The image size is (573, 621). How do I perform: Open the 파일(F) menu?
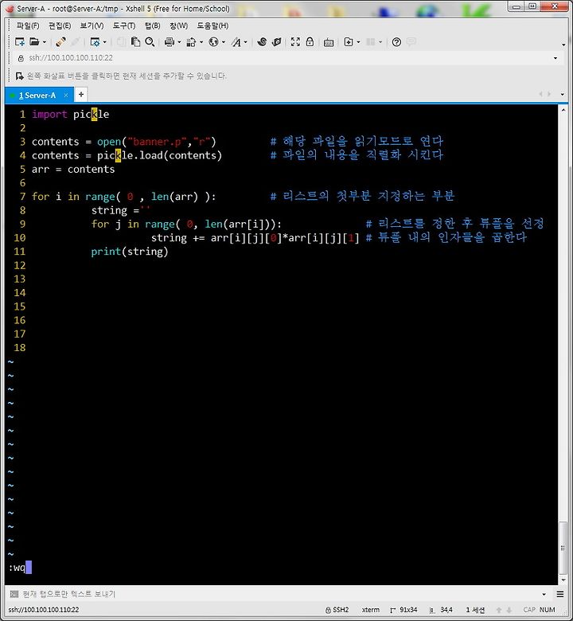[x=28, y=25]
